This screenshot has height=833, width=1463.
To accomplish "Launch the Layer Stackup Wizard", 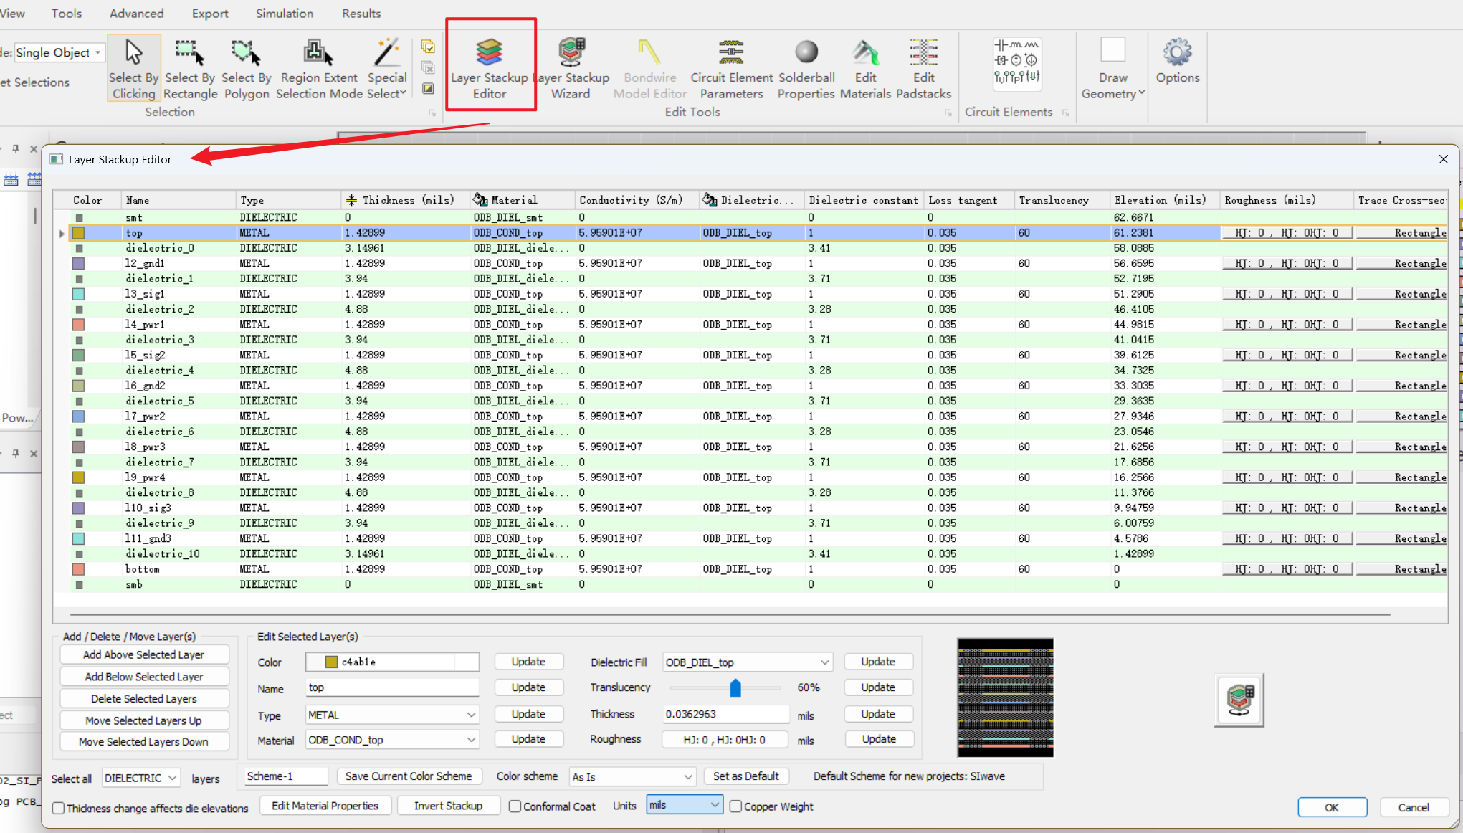I will click(571, 65).
